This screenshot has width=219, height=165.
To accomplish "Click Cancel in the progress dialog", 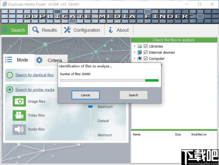I will click(x=86, y=95).
